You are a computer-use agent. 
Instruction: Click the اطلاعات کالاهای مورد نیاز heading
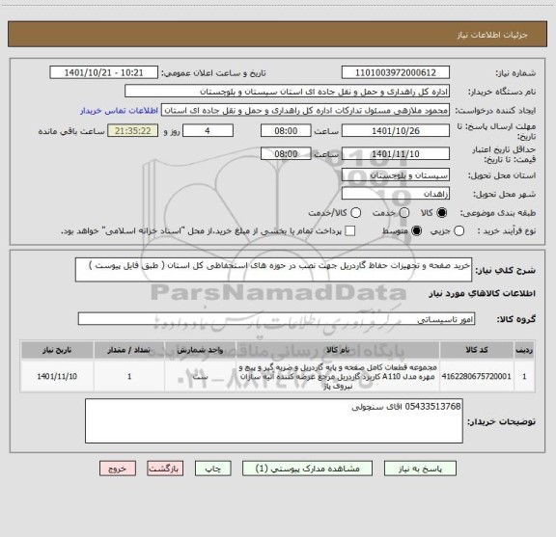(483, 293)
